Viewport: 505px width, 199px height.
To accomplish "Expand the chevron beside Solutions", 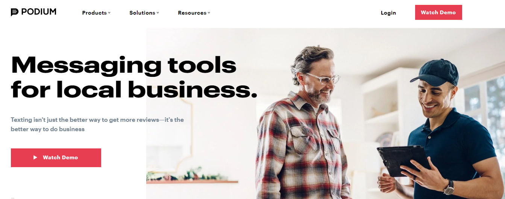I will [x=158, y=13].
